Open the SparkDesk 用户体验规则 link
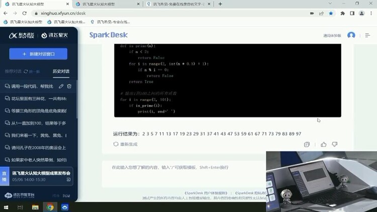This screenshot has height=212, width=377. click(x=206, y=193)
